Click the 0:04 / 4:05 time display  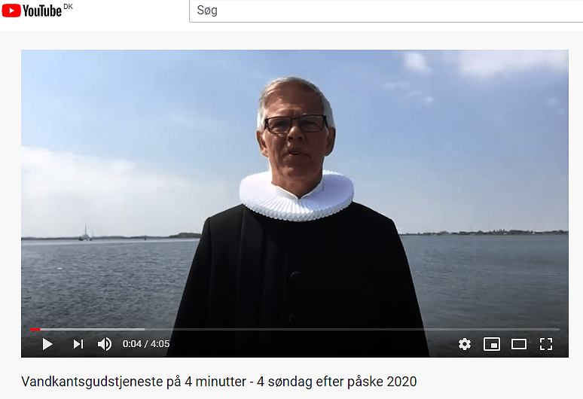click(146, 344)
